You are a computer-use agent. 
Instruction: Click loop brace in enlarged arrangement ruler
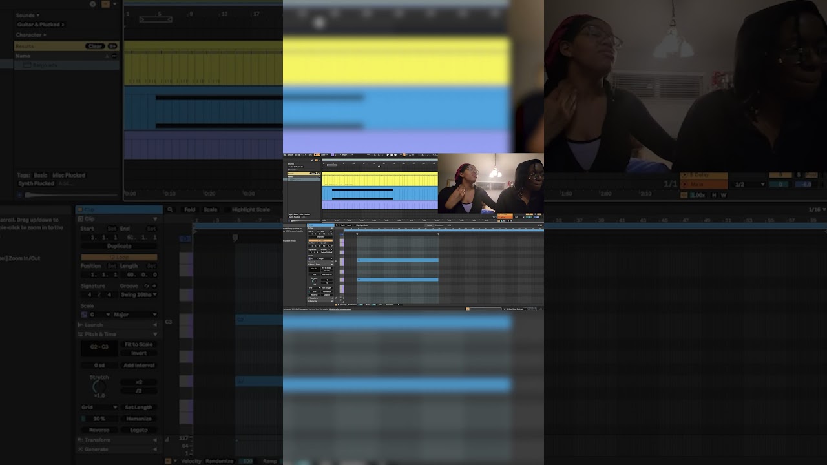(156, 19)
